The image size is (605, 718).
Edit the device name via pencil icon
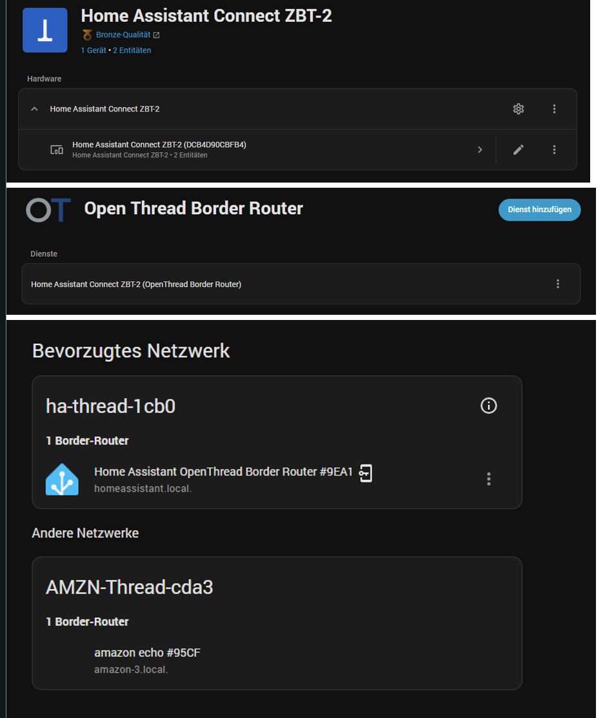click(518, 149)
